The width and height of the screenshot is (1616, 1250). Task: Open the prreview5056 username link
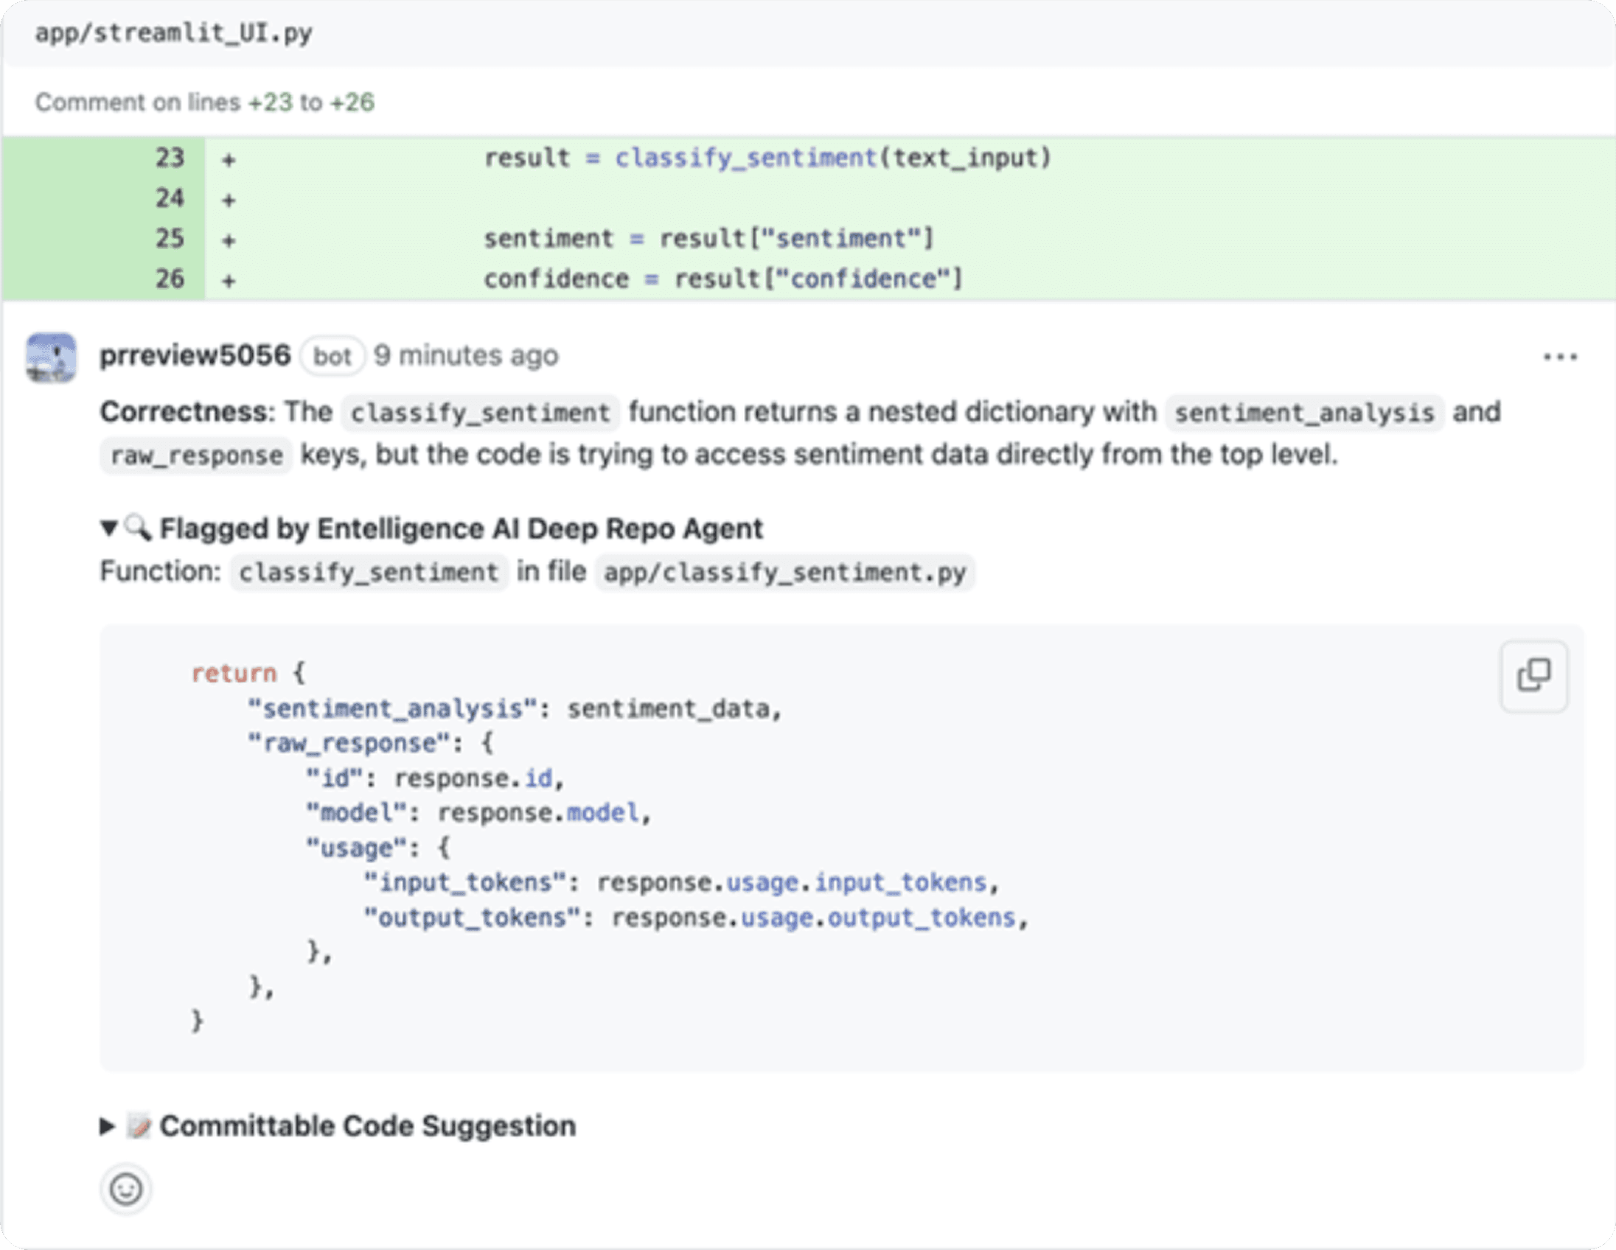point(195,356)
